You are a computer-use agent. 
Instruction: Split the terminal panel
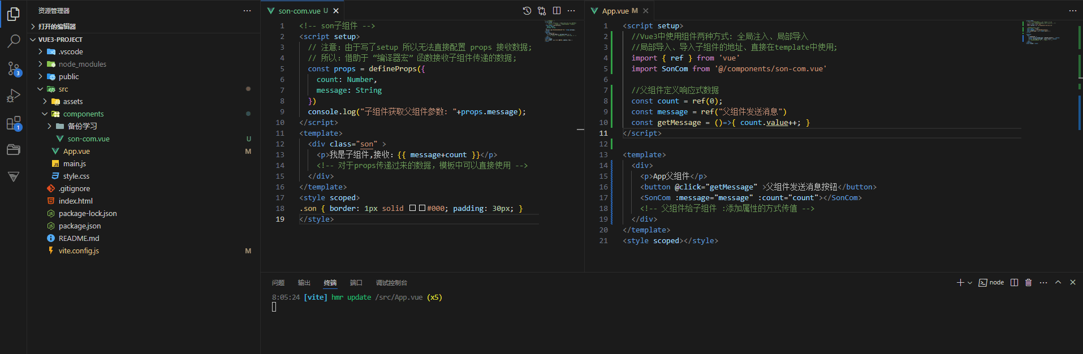[x=1015, y=282]
